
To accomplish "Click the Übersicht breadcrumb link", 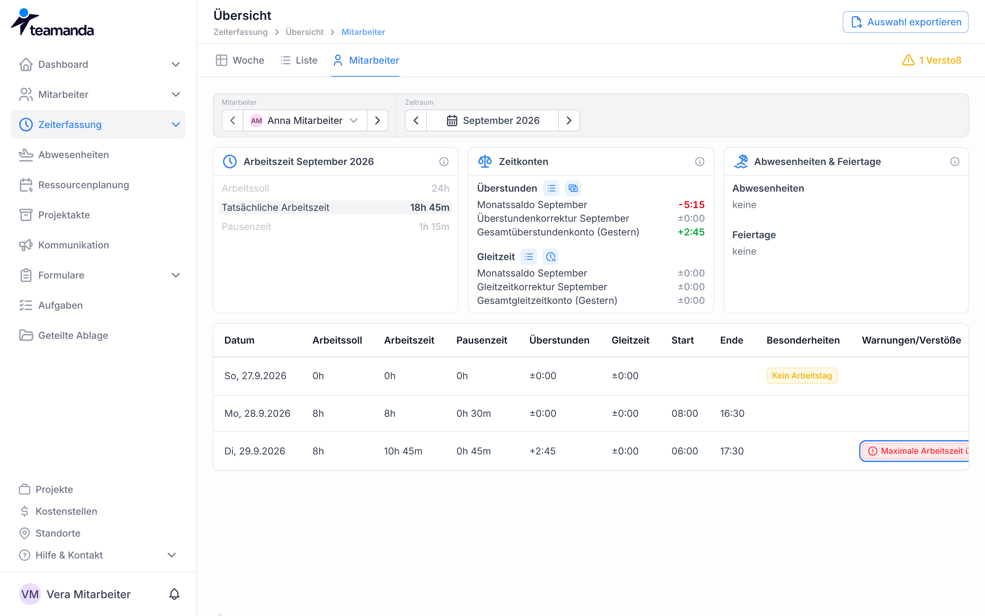I will [304, 32].
